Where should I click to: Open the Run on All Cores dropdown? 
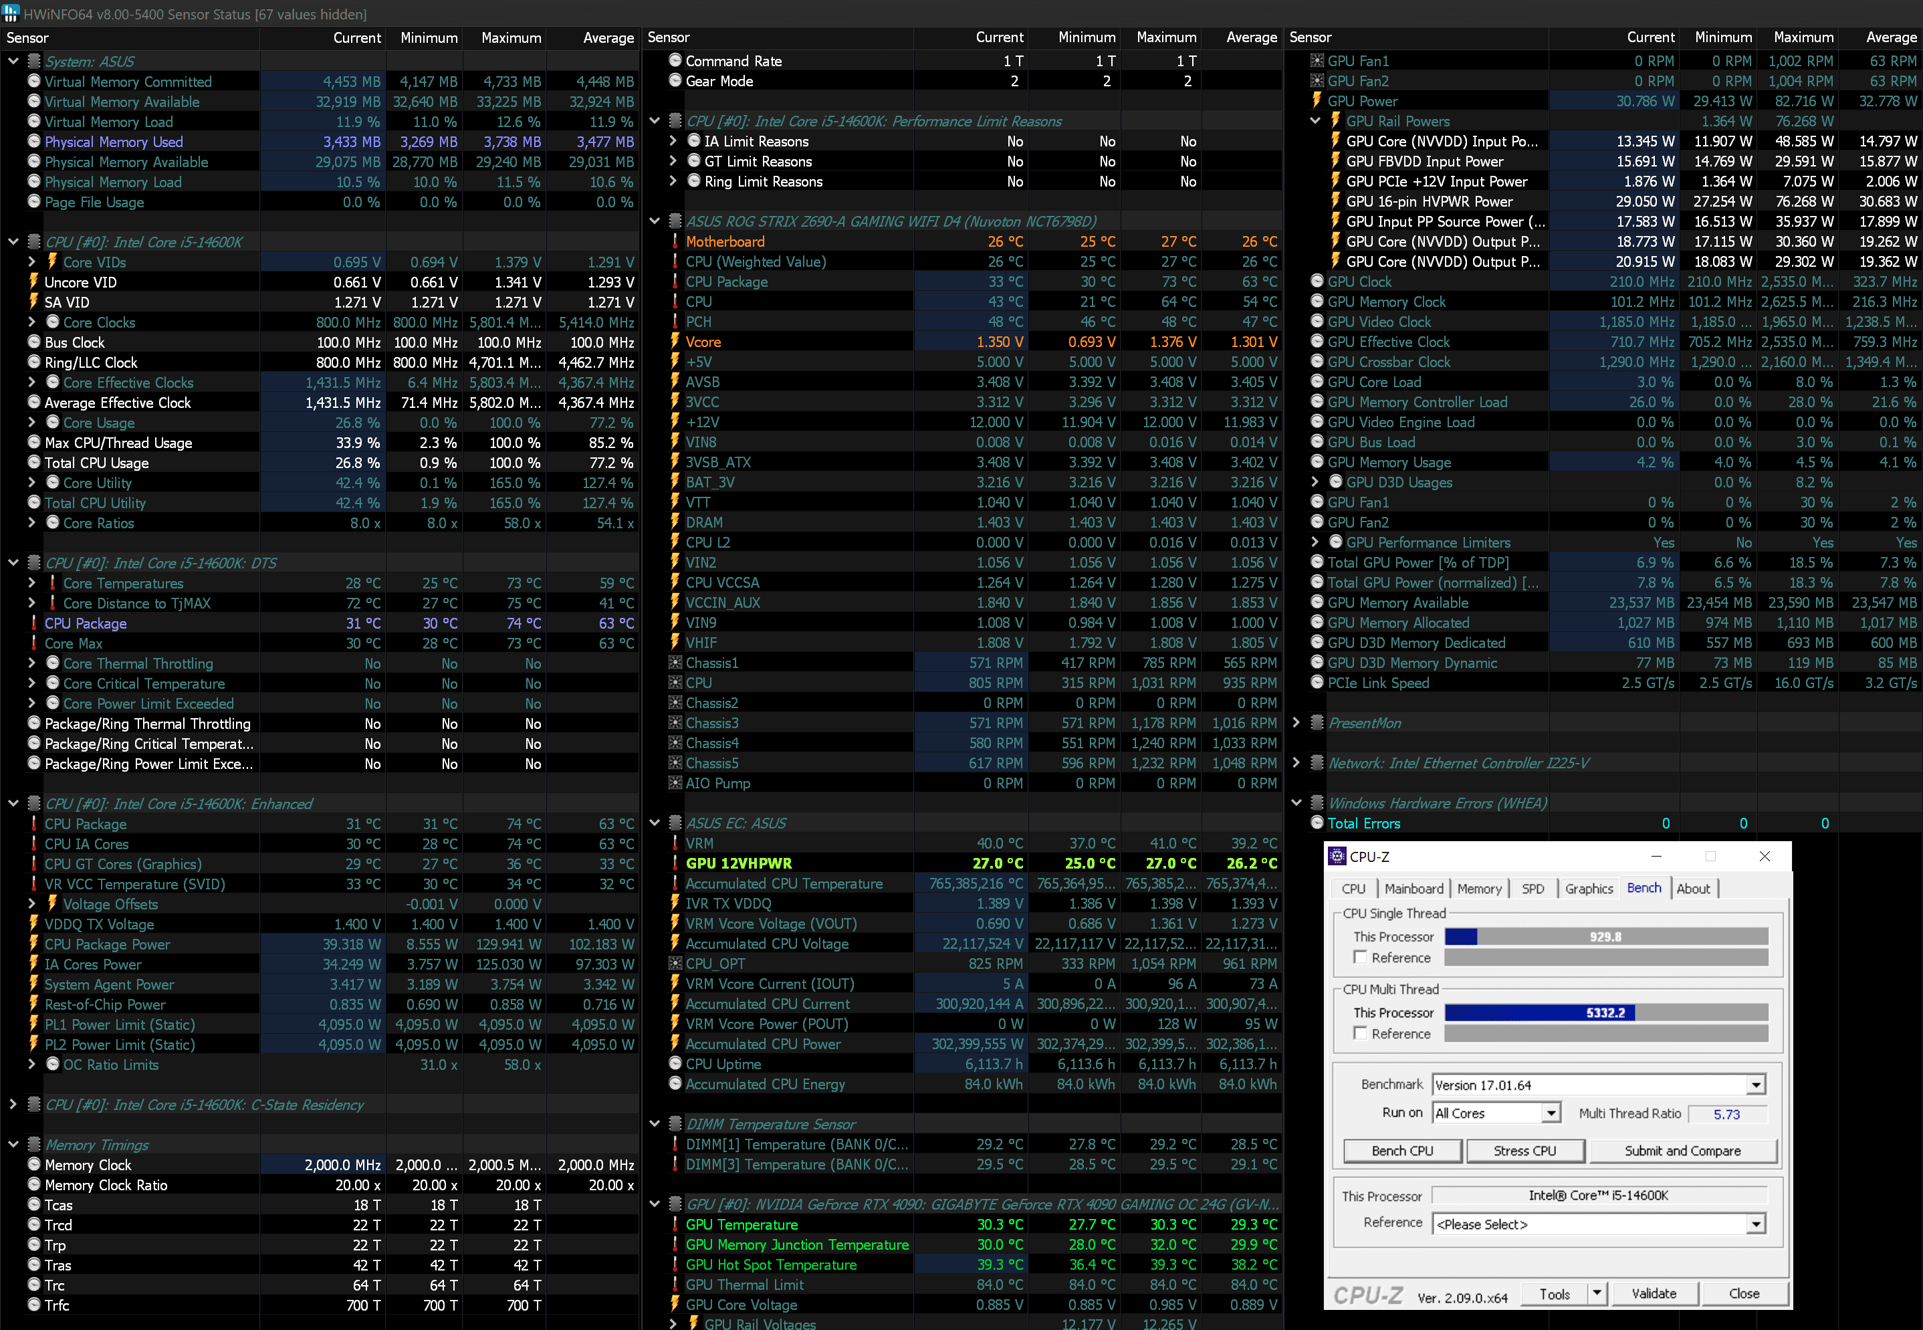1551,1113
